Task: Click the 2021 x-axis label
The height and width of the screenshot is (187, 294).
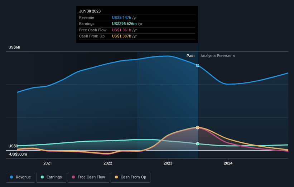Action: pyautogui.click(x=48, y=163)
